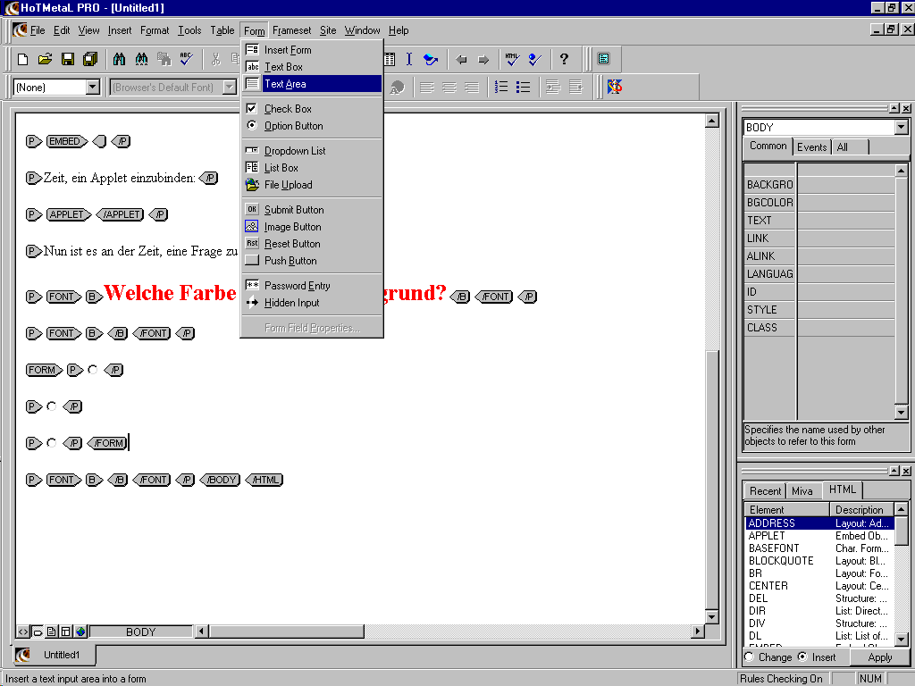Click the Open folder icon
915x686 pixels.
click(45, 60)
